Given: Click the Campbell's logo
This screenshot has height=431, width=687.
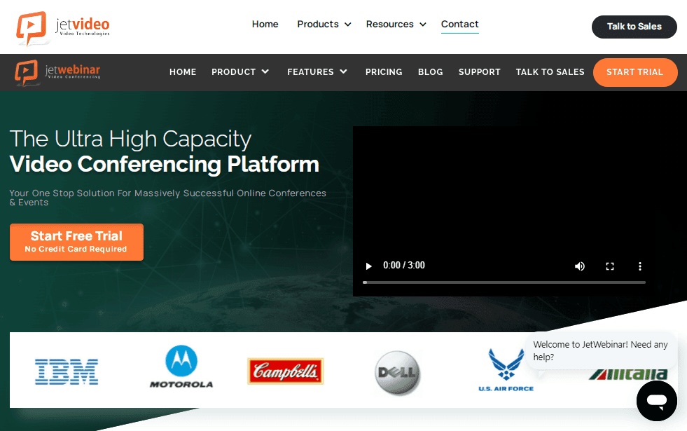Looking at the screenshot, I should coord(286,371).
